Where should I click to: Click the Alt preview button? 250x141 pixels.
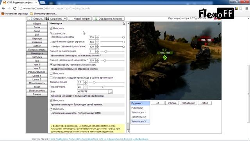pos(157,103)
